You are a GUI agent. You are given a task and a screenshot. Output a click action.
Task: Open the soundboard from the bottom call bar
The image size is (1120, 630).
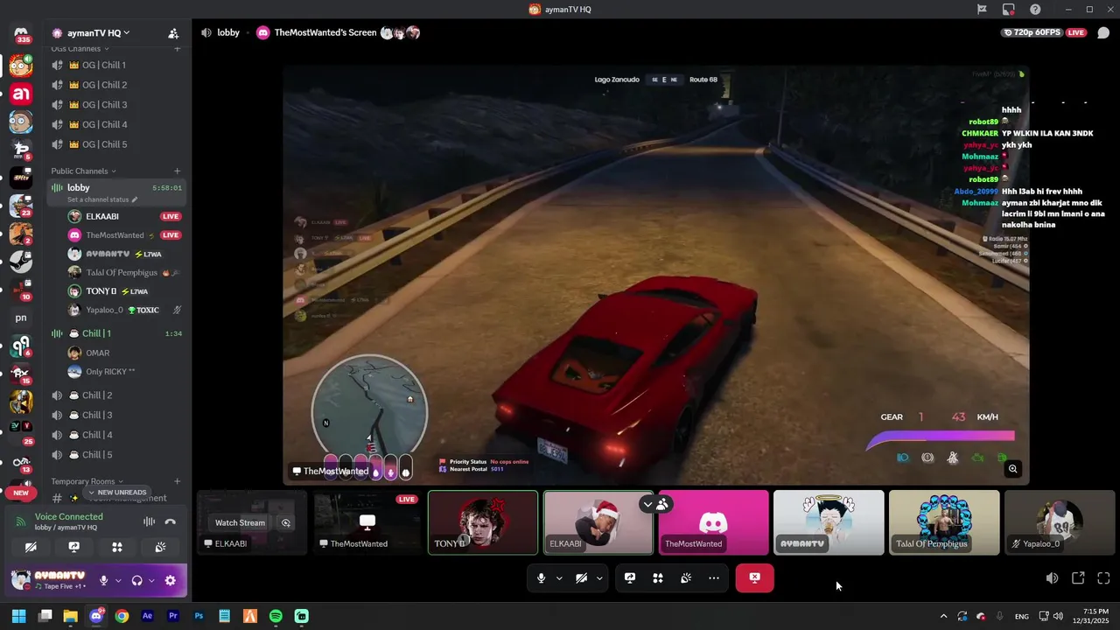[x=686, y=578]
